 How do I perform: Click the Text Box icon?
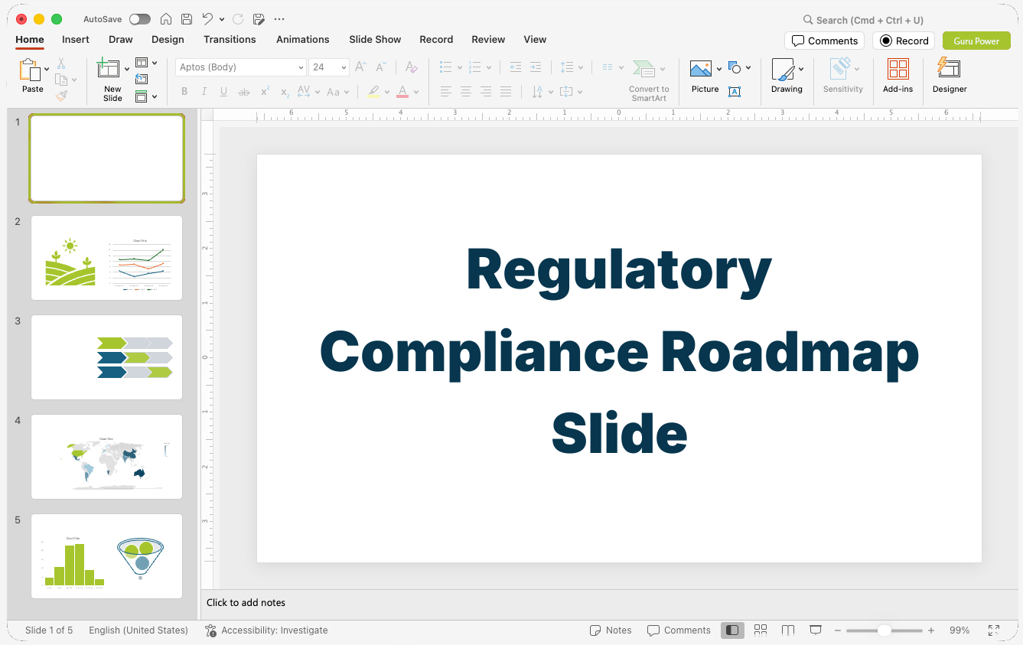[735, 92]
